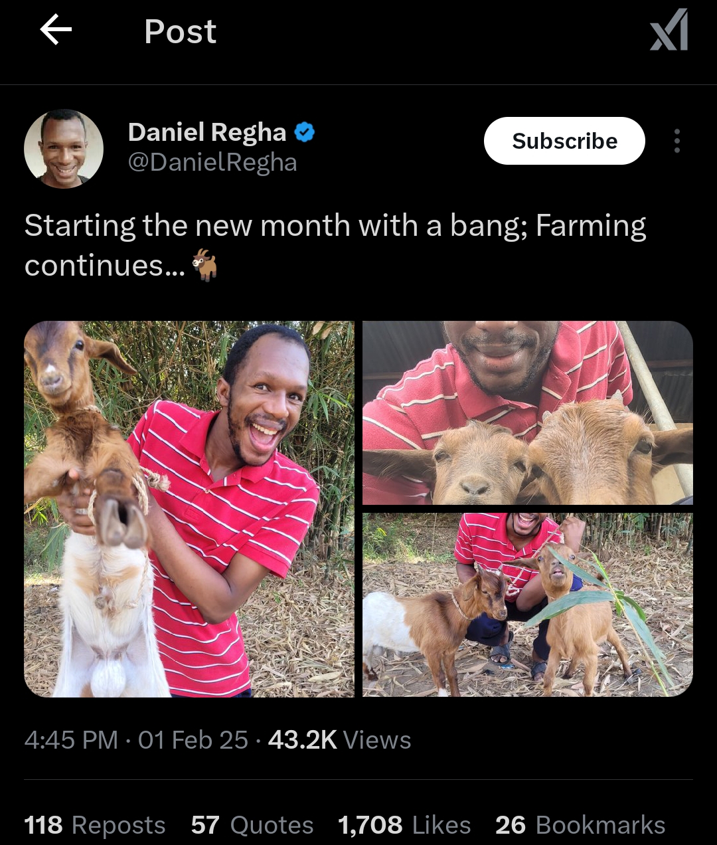Open Daniel Regha's profile picture
The width and height of the screenshot is (717, 845).
coord(64,149)
